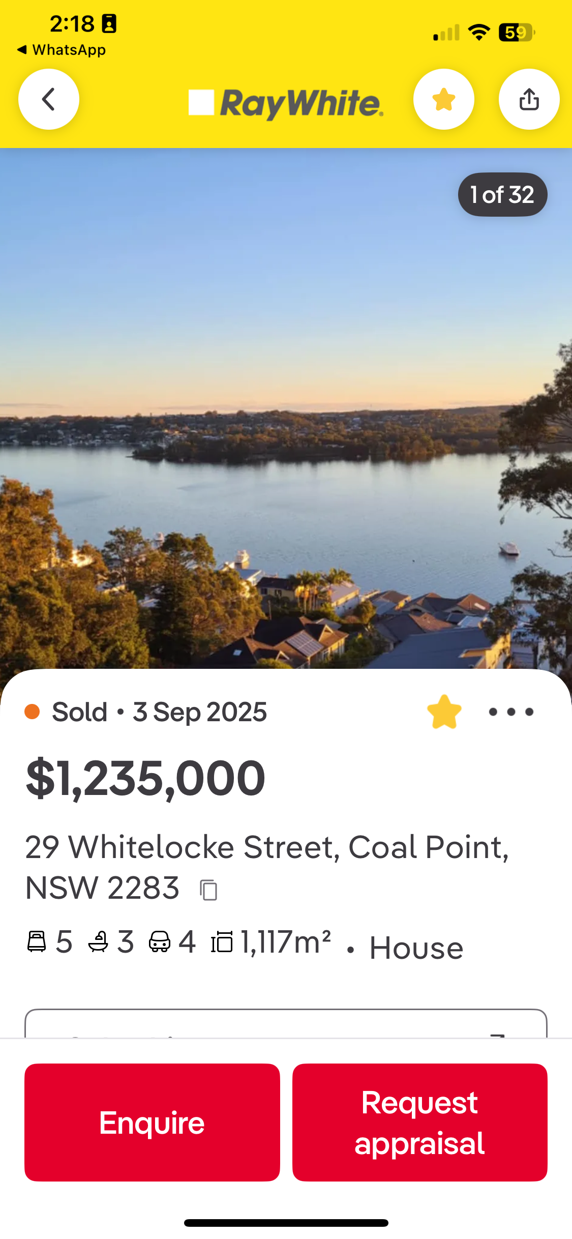Copy the address with the copy icon

click(208, 890)
